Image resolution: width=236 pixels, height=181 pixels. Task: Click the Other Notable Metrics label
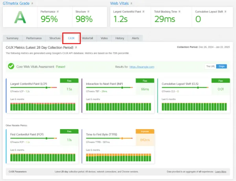(17, 126)
